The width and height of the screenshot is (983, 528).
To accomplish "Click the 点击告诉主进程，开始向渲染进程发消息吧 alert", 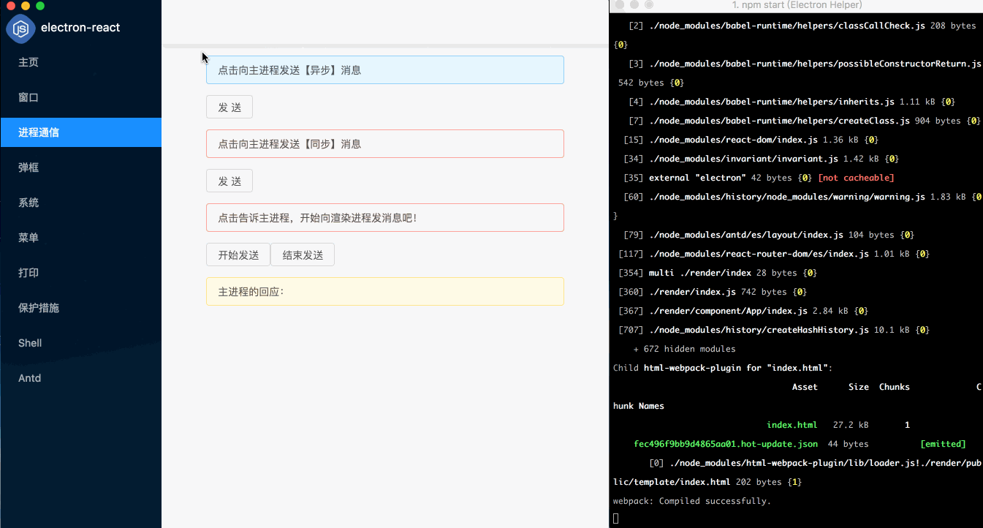I will (x=385, y=218).
